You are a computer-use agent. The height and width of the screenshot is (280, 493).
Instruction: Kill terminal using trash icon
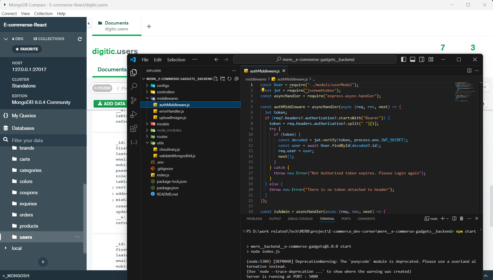[x=462, y=218]
